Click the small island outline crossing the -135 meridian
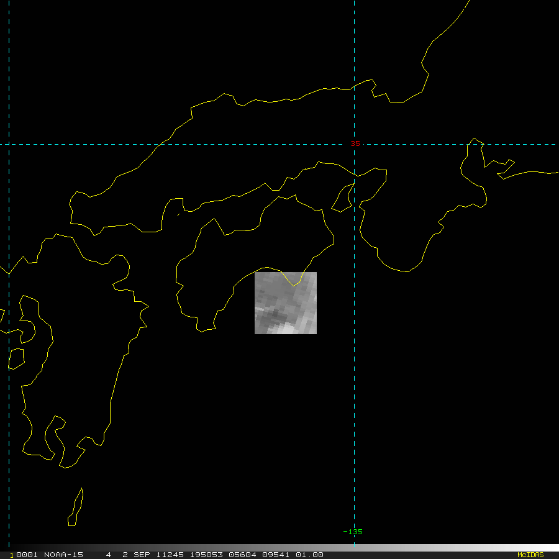 (343, 199)
